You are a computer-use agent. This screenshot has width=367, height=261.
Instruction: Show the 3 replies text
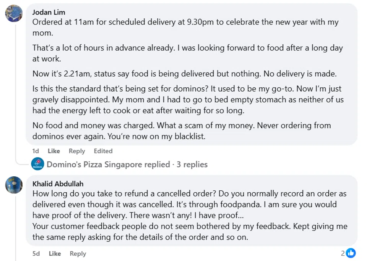click(192, 164)
